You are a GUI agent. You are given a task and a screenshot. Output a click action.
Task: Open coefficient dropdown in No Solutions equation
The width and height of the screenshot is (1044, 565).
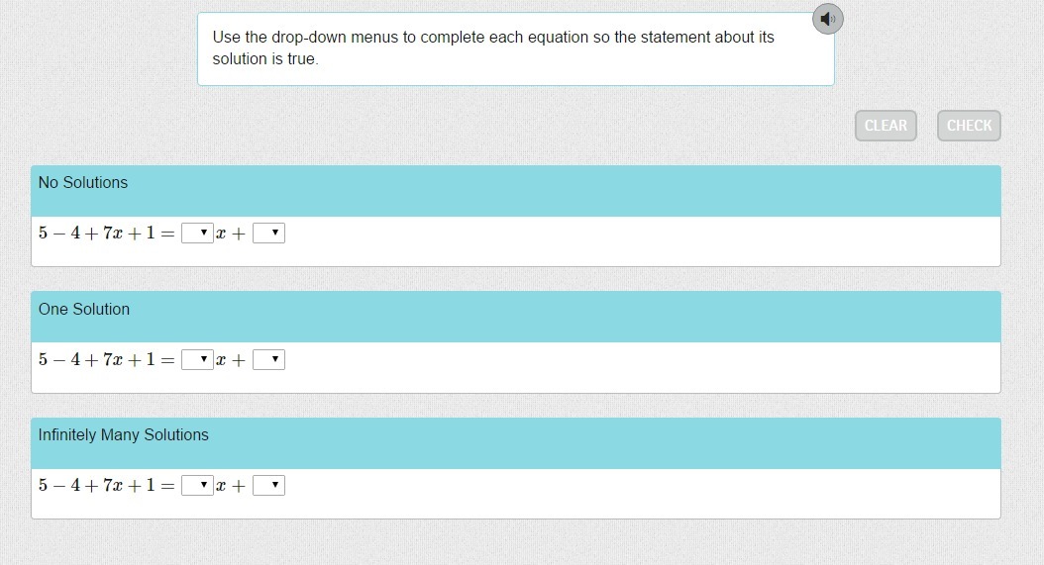[197, 234]
